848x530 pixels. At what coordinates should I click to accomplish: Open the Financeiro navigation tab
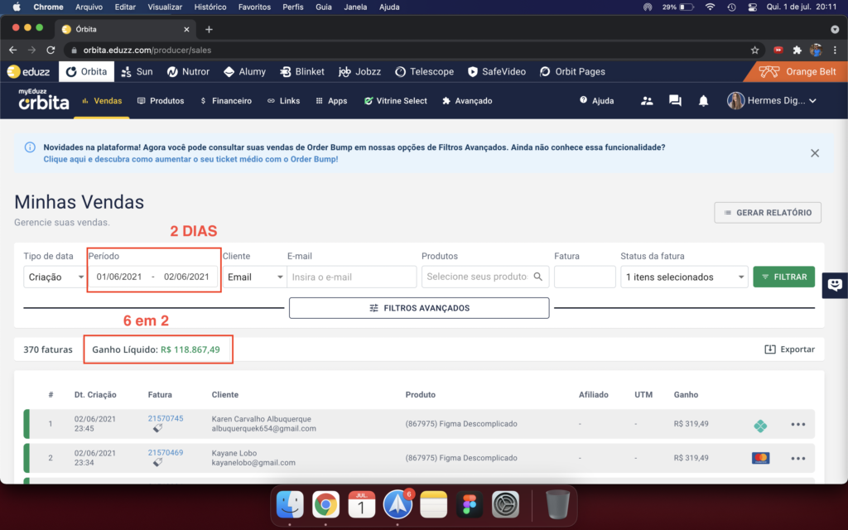point(226,101)
